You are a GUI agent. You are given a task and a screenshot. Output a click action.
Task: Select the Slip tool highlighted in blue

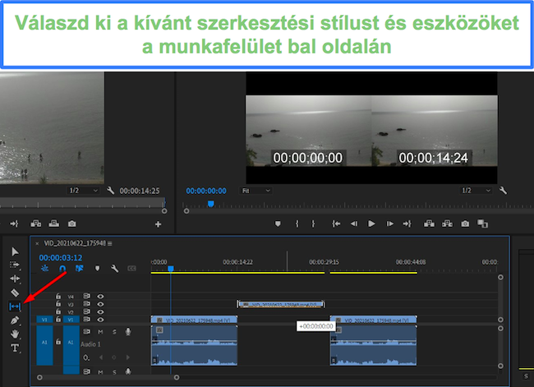point(15,306)
